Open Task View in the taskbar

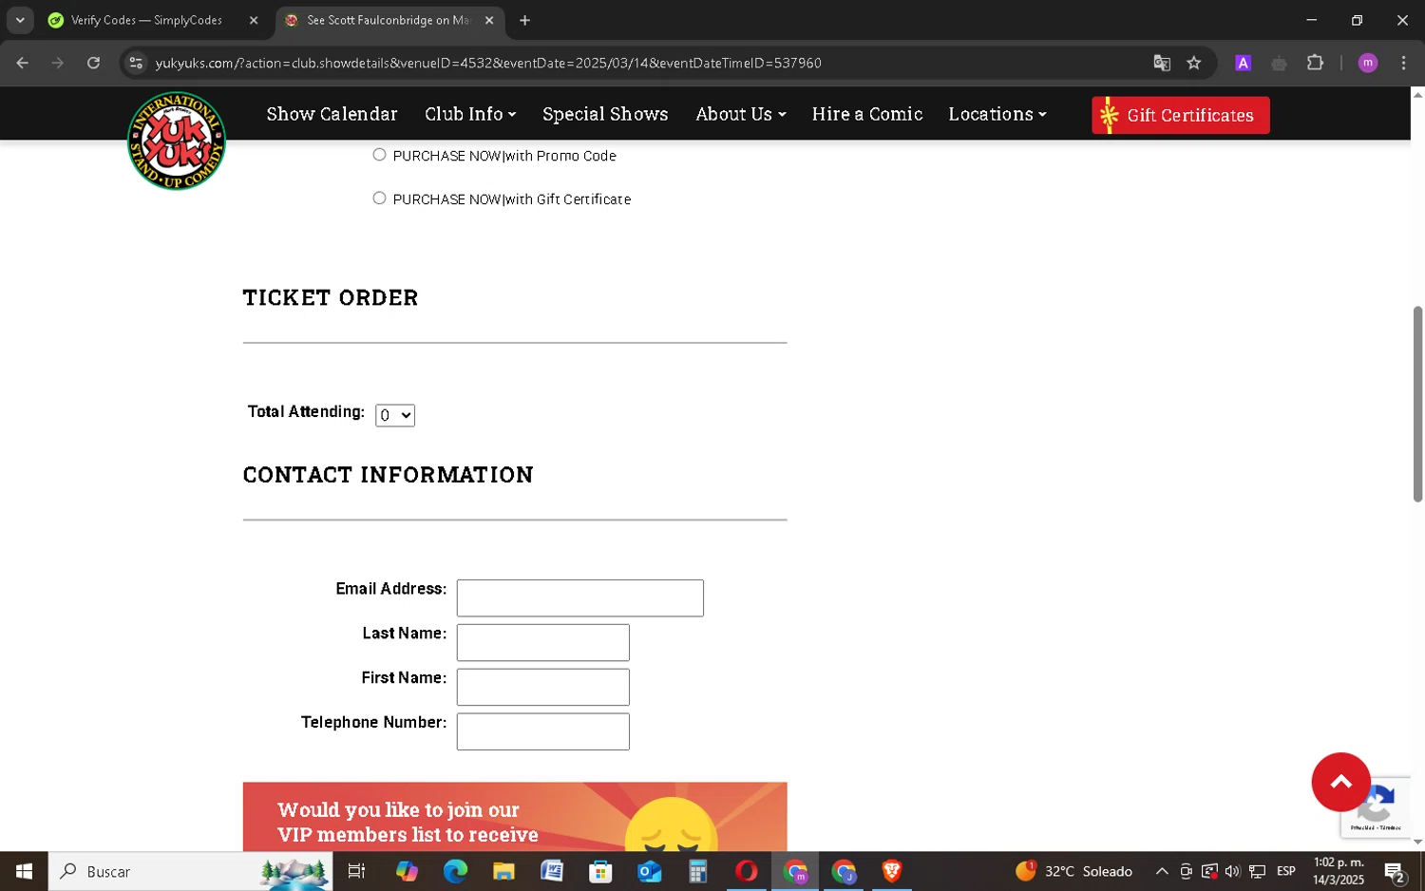click(356, 871)
